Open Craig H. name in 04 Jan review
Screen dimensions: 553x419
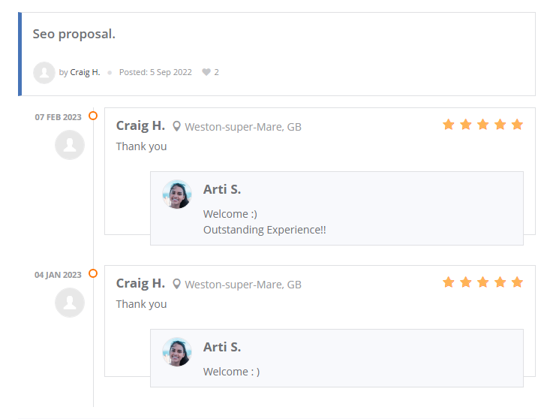coord(140,283)
